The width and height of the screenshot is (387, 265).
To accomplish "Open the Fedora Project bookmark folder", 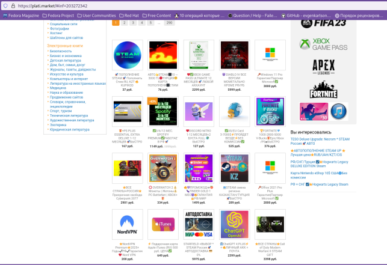I will [x=58, y=16].
